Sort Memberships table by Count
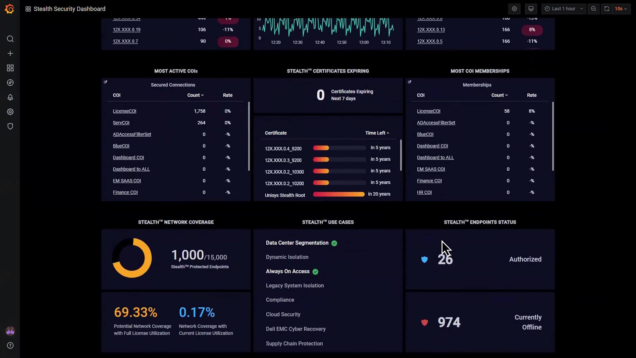The image size is (636, 358). pyautogui.click(x=500, y=95)
